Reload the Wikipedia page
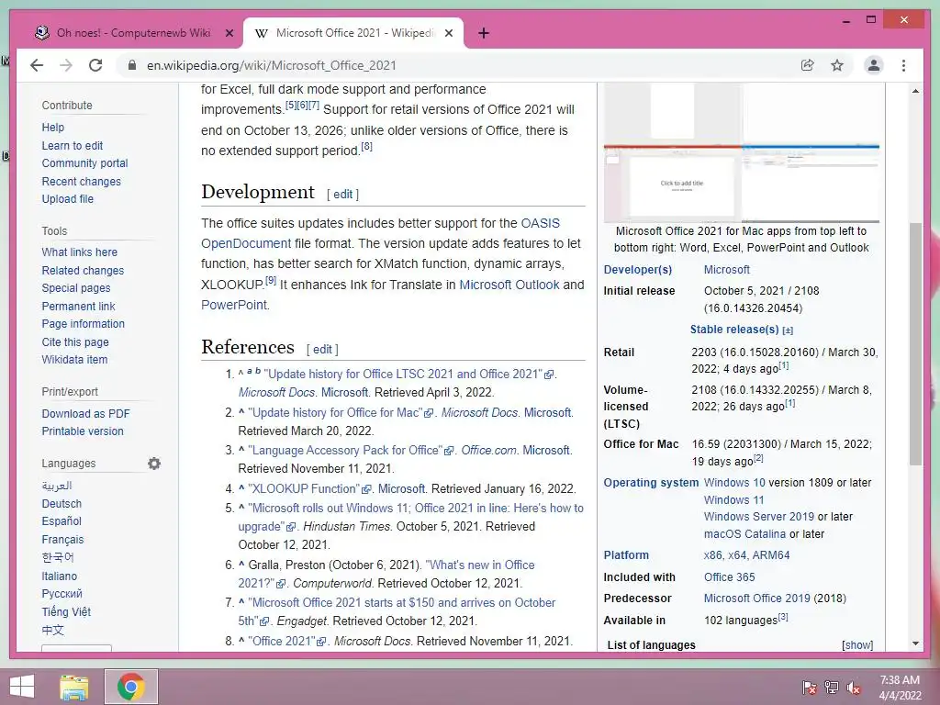This screenshot has width=940, height=705. (x=95, y=65)
